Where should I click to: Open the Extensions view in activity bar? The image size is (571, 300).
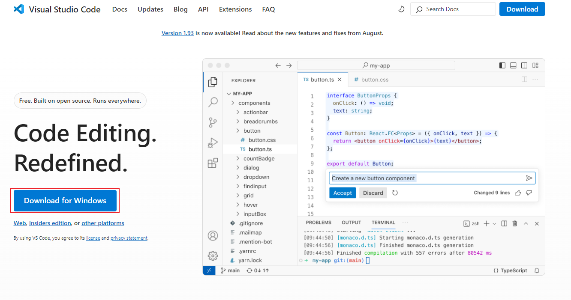[x=213, y=163]
